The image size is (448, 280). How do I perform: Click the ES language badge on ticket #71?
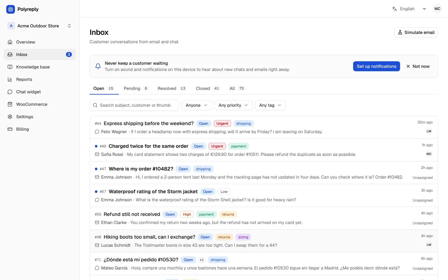point(202,260)
